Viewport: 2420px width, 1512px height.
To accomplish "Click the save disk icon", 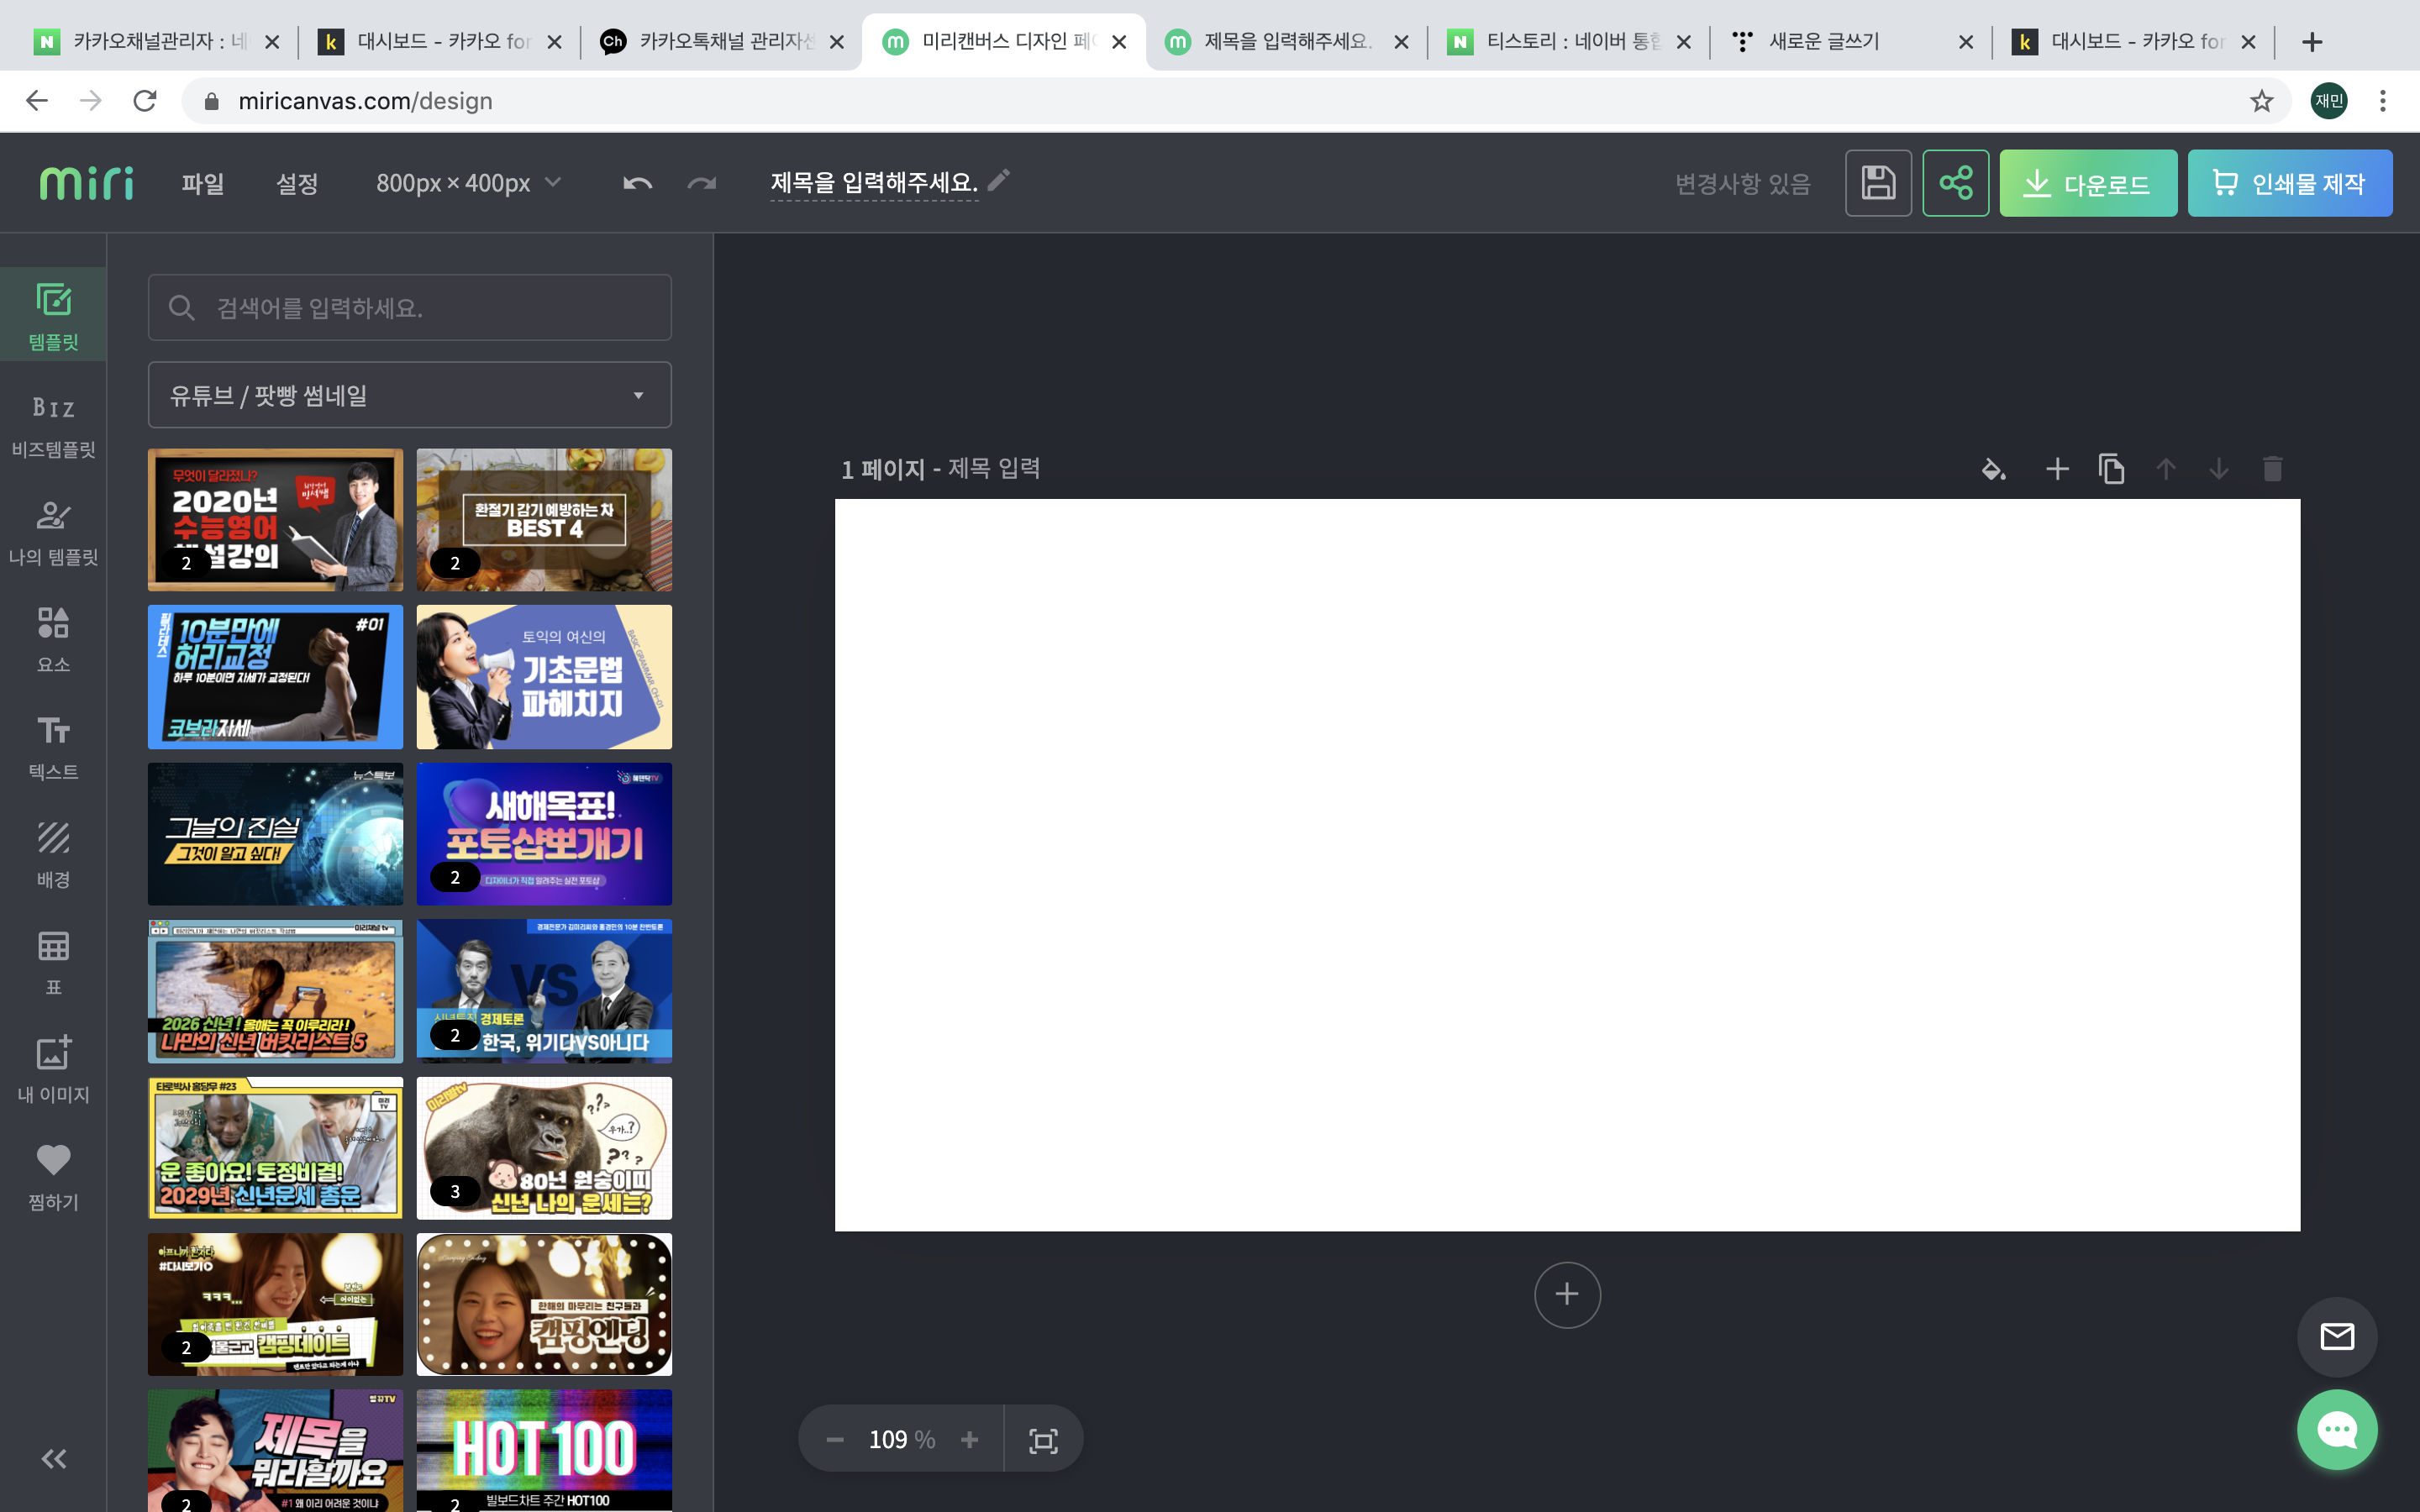I will pyautogui.click(x=1877, y=183).
